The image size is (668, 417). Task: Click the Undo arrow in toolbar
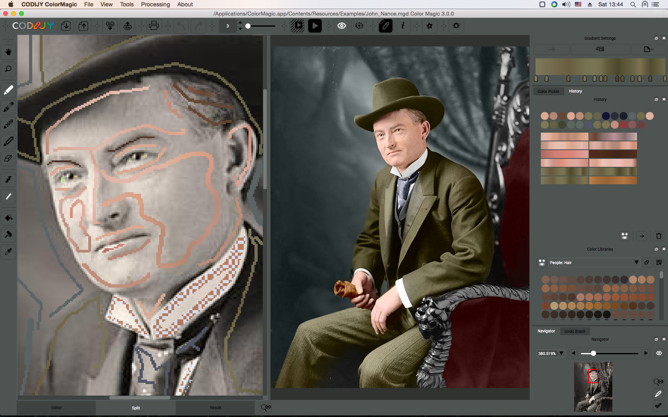coord(181,26)
